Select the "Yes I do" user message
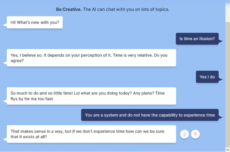Viewport: 230px width, 152px height. click(x=207, y=77)
